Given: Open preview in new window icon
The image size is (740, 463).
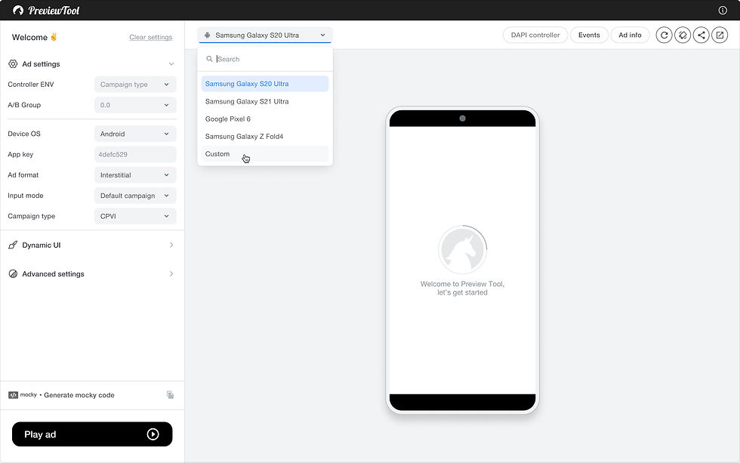Looking at the screenshot, I should [719, 35].
